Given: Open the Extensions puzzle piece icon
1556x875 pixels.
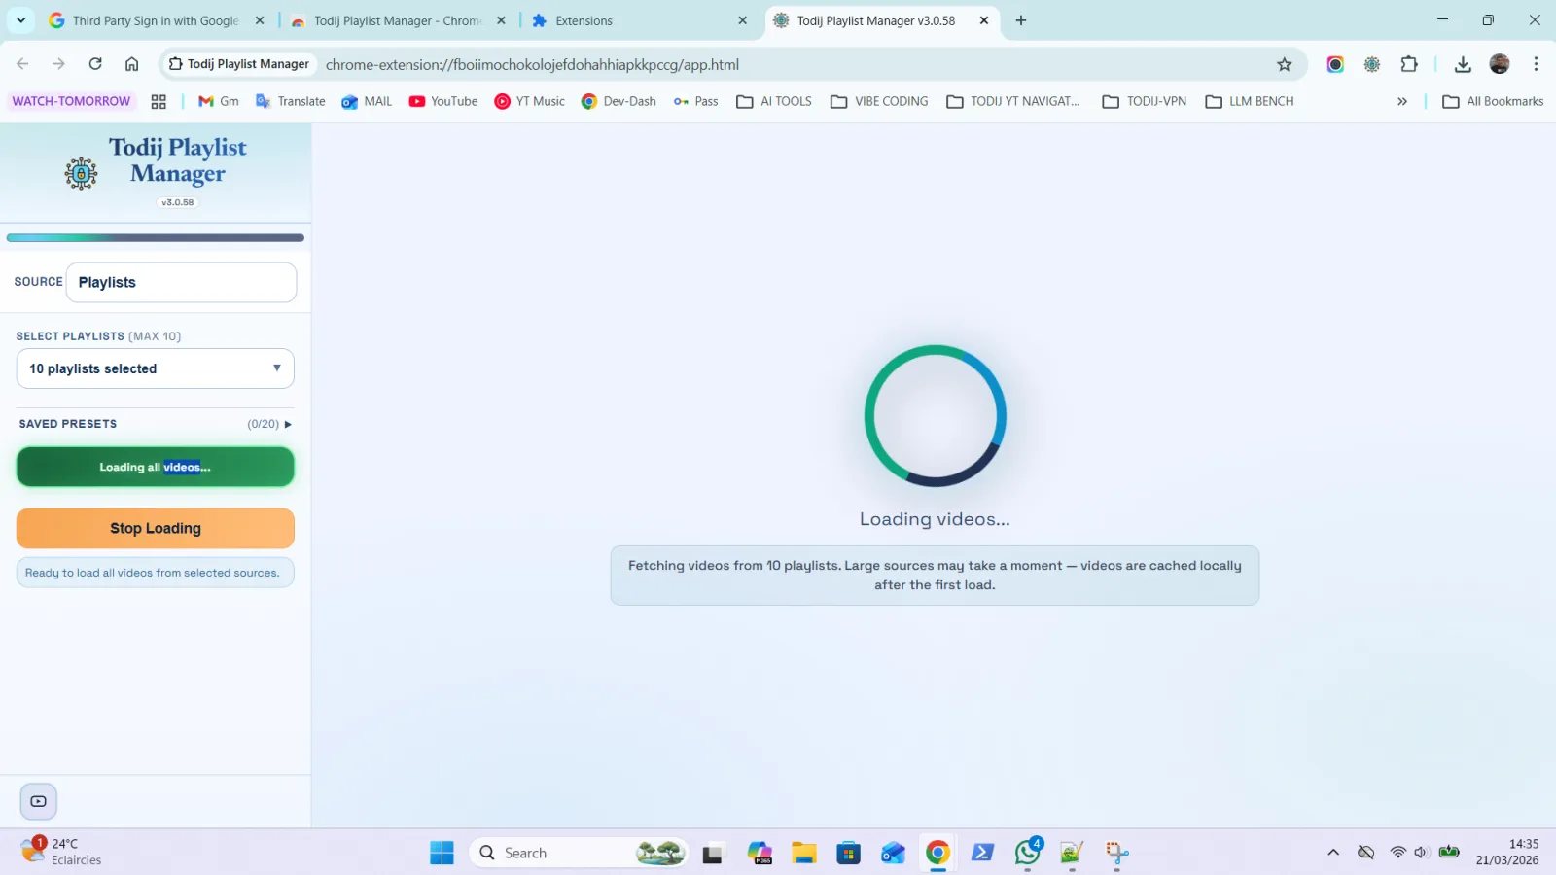Looking at the screenshot, I should tap(1409, 64).
